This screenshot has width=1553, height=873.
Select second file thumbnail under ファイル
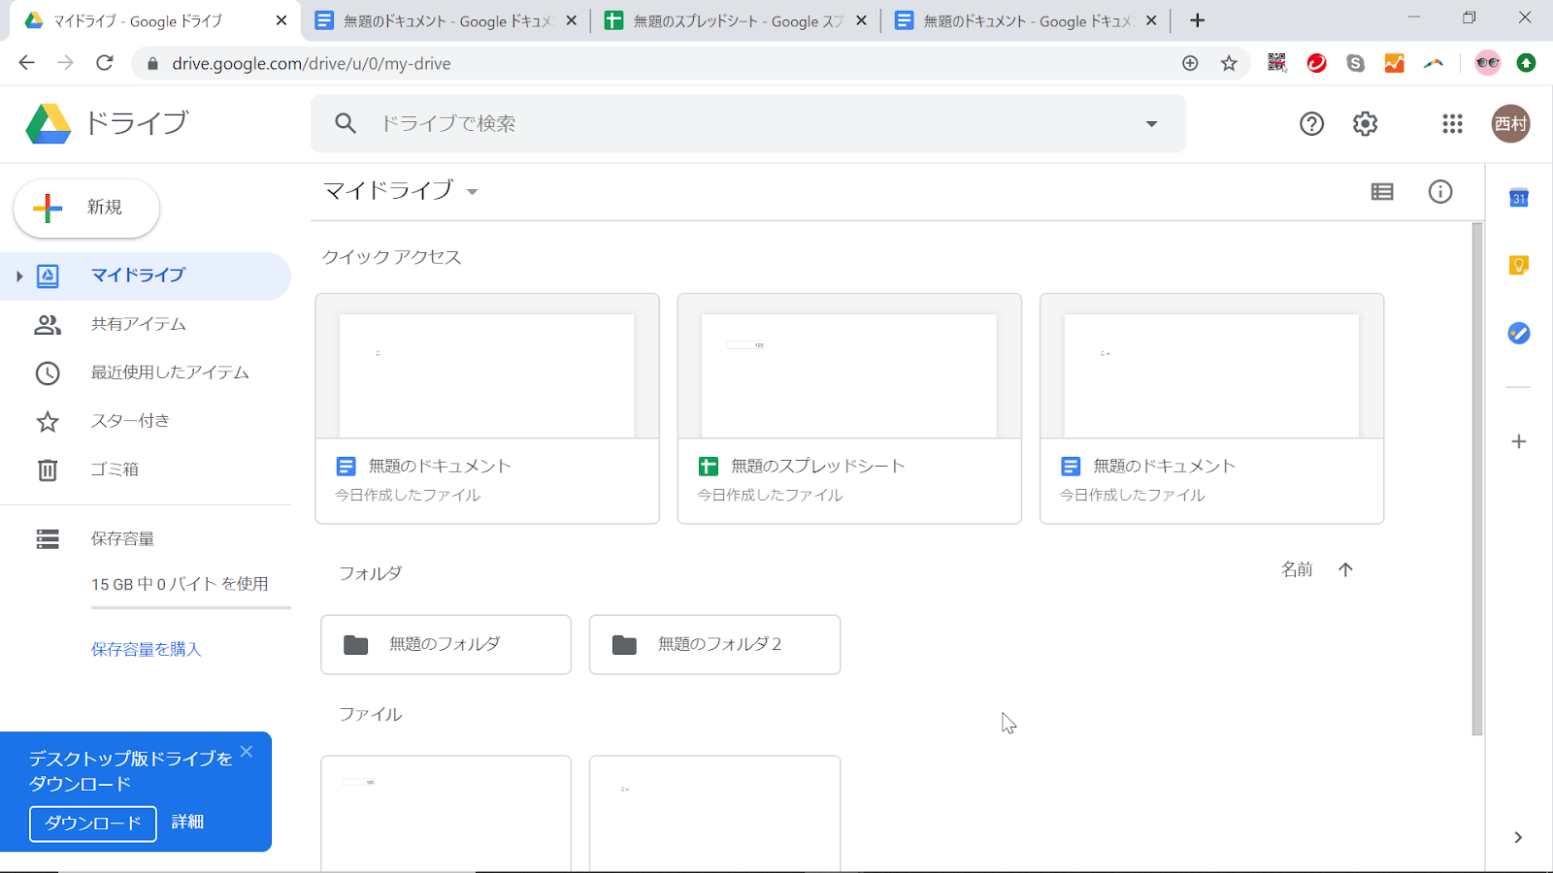coord(714,814)
